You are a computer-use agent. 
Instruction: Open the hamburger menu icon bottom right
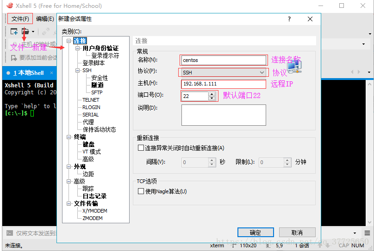pyautogui.click(x=368, y=233)
